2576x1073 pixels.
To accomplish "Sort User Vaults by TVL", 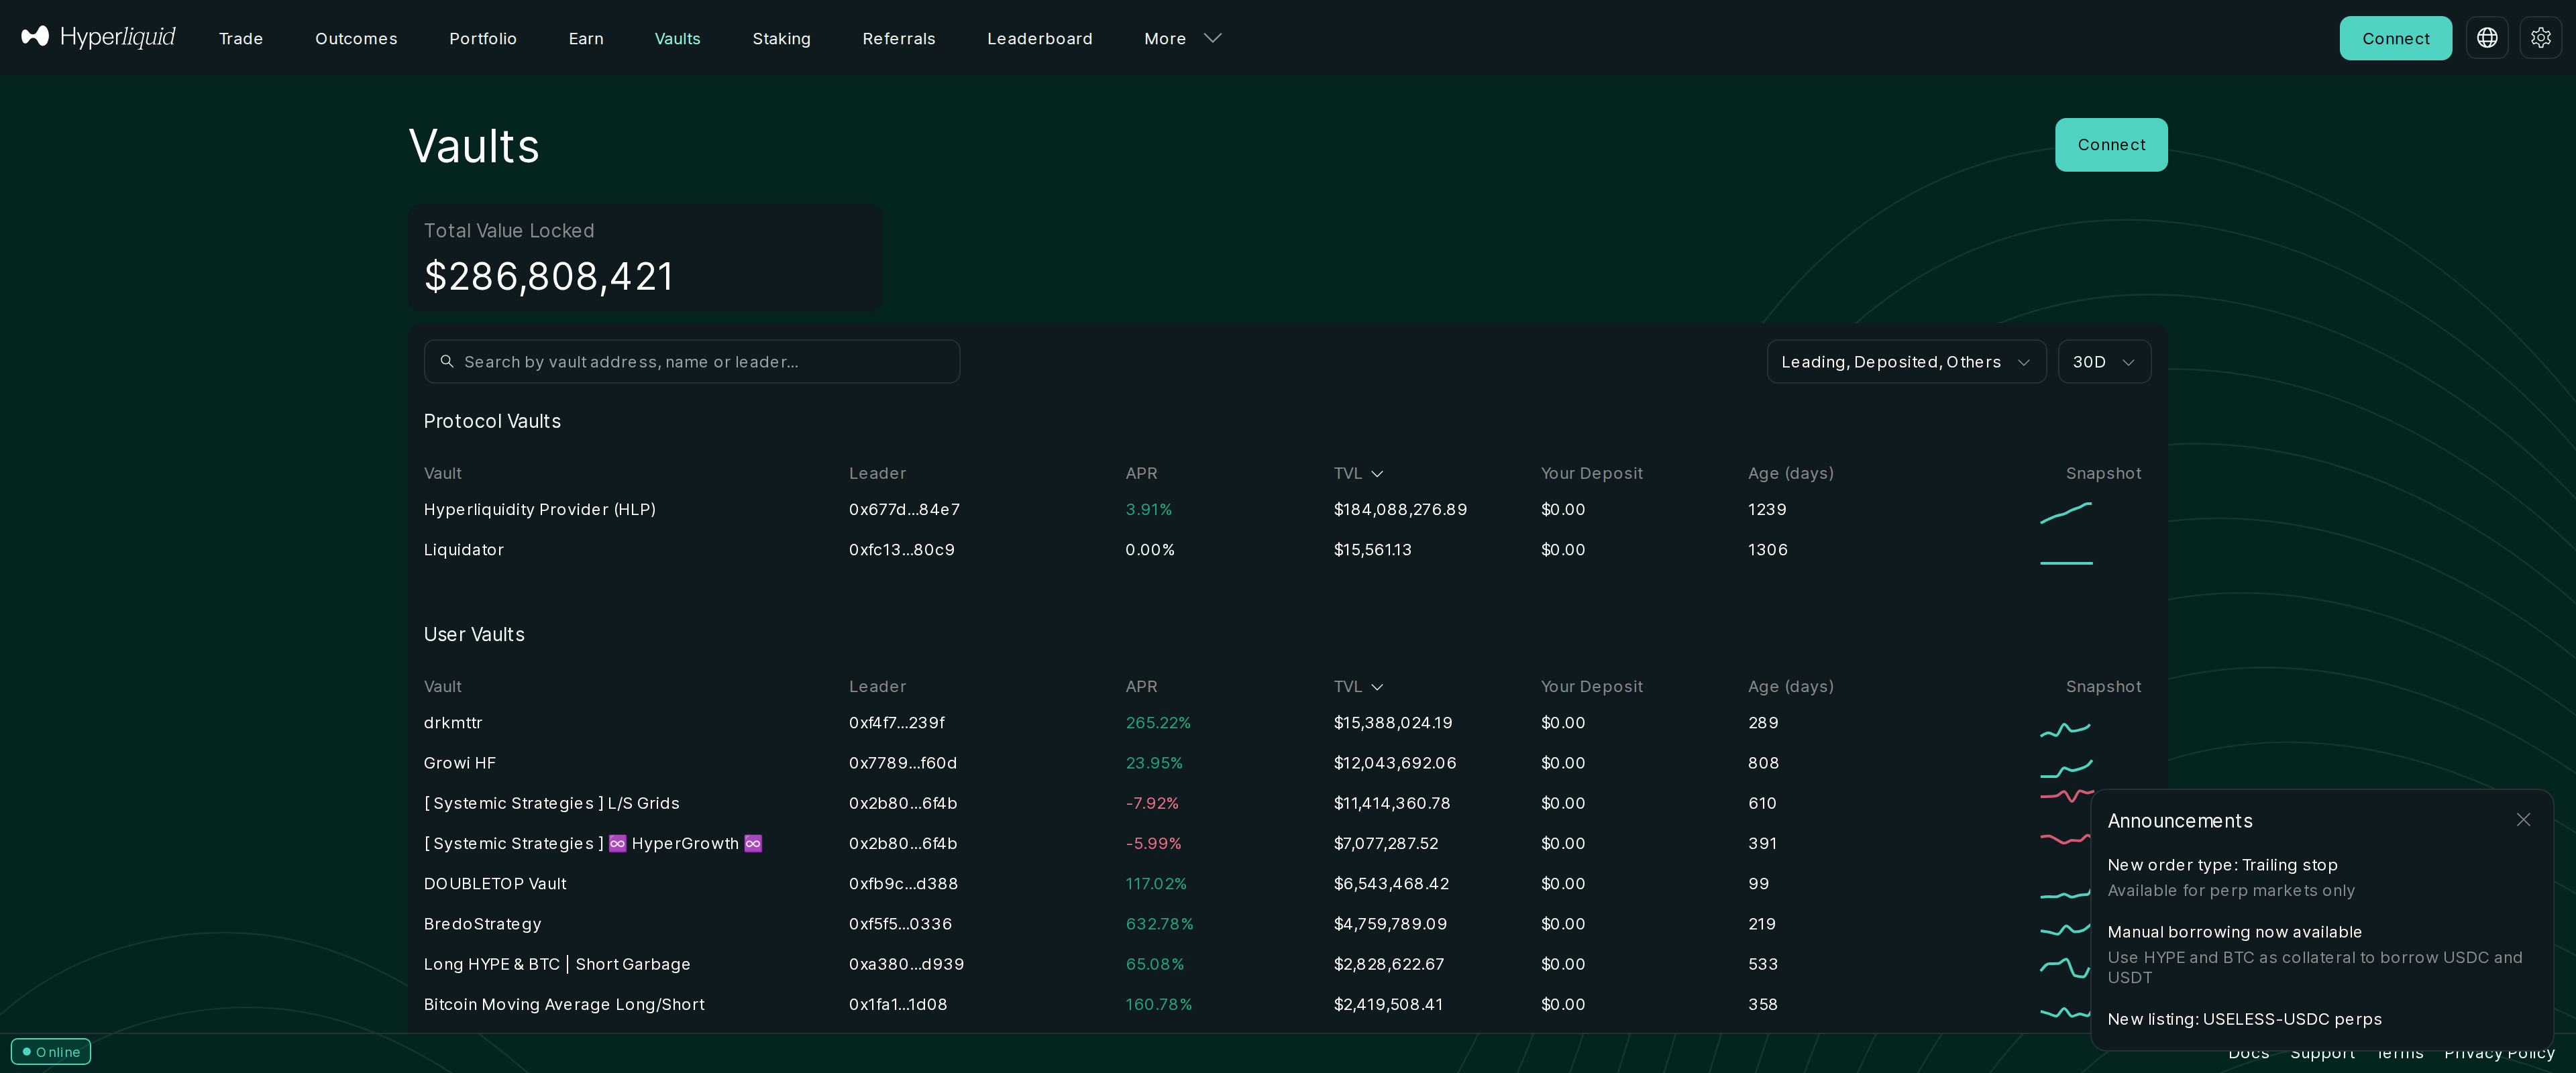I will (x=1358, y=686).
